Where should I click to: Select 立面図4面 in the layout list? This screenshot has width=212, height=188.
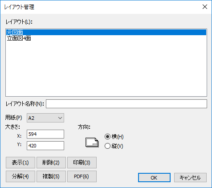(19, 38)
